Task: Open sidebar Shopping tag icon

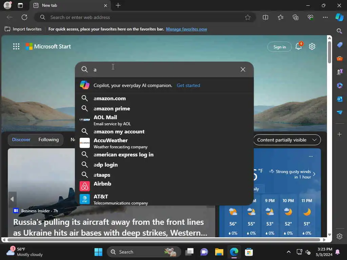Action: tap(340, 45)
